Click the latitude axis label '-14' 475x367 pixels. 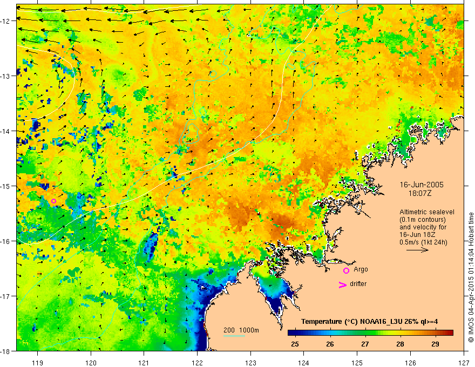click(x=6, y=131)
